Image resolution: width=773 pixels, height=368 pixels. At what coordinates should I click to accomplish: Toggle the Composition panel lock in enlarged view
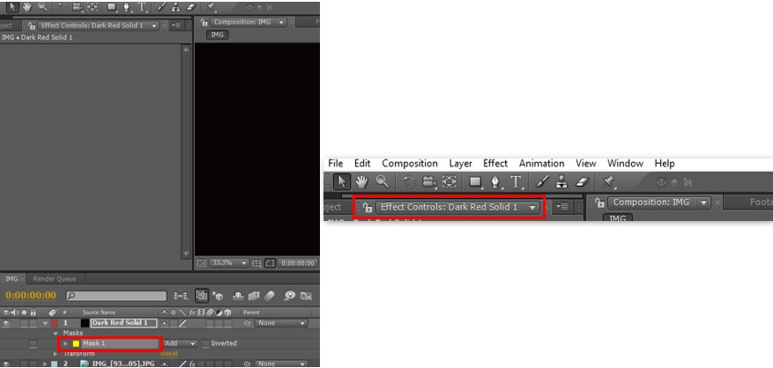pos(599,202)
